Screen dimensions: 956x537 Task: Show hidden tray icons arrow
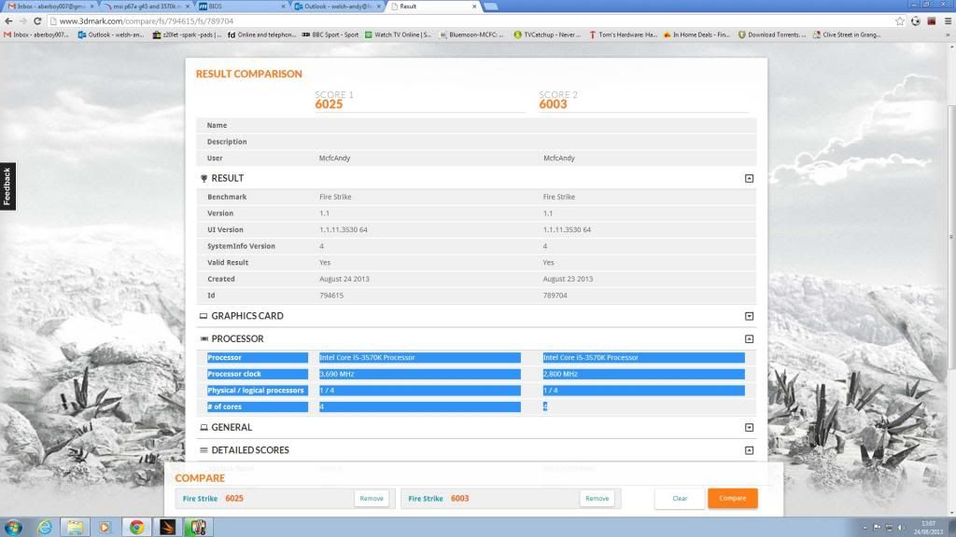click(x=865, y=528)
